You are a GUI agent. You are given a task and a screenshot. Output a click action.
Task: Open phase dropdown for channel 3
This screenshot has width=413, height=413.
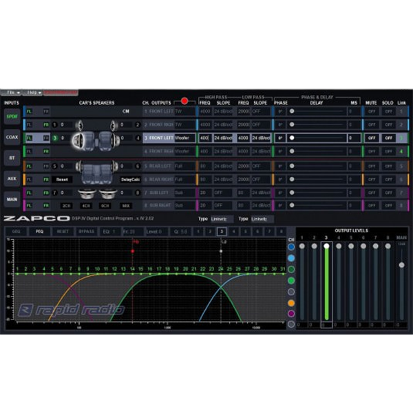(x=280, y=138)
